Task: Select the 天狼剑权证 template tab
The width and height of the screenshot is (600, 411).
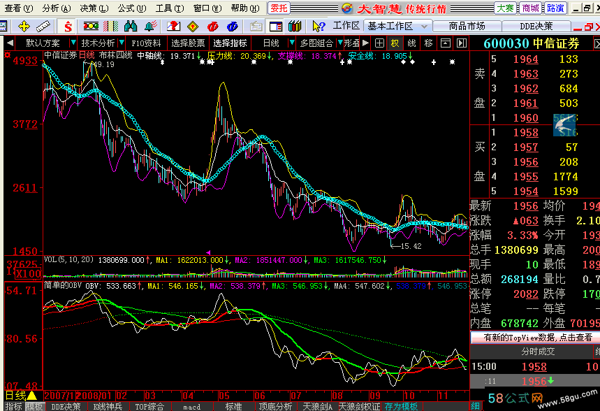Action: coord(360,406)
